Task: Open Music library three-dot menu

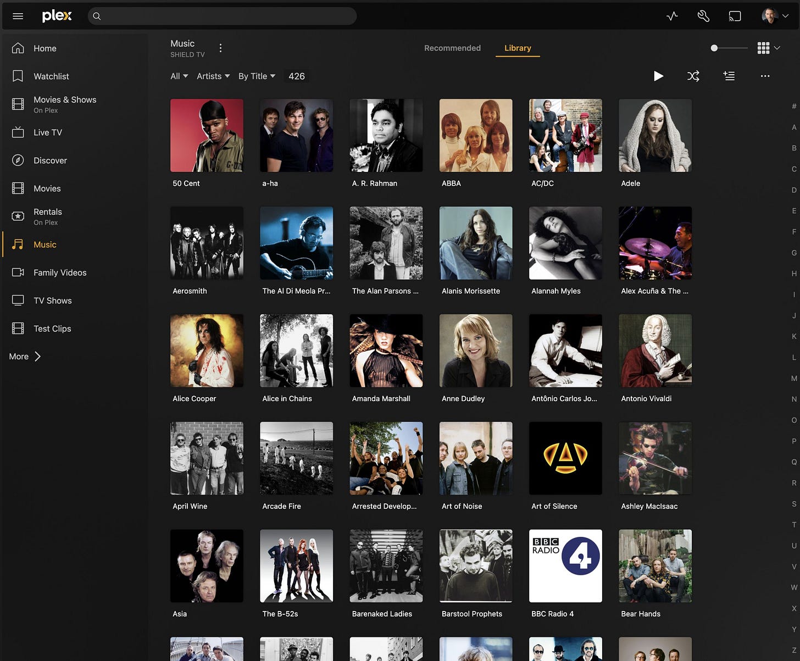Action: (x=220, y=48)
